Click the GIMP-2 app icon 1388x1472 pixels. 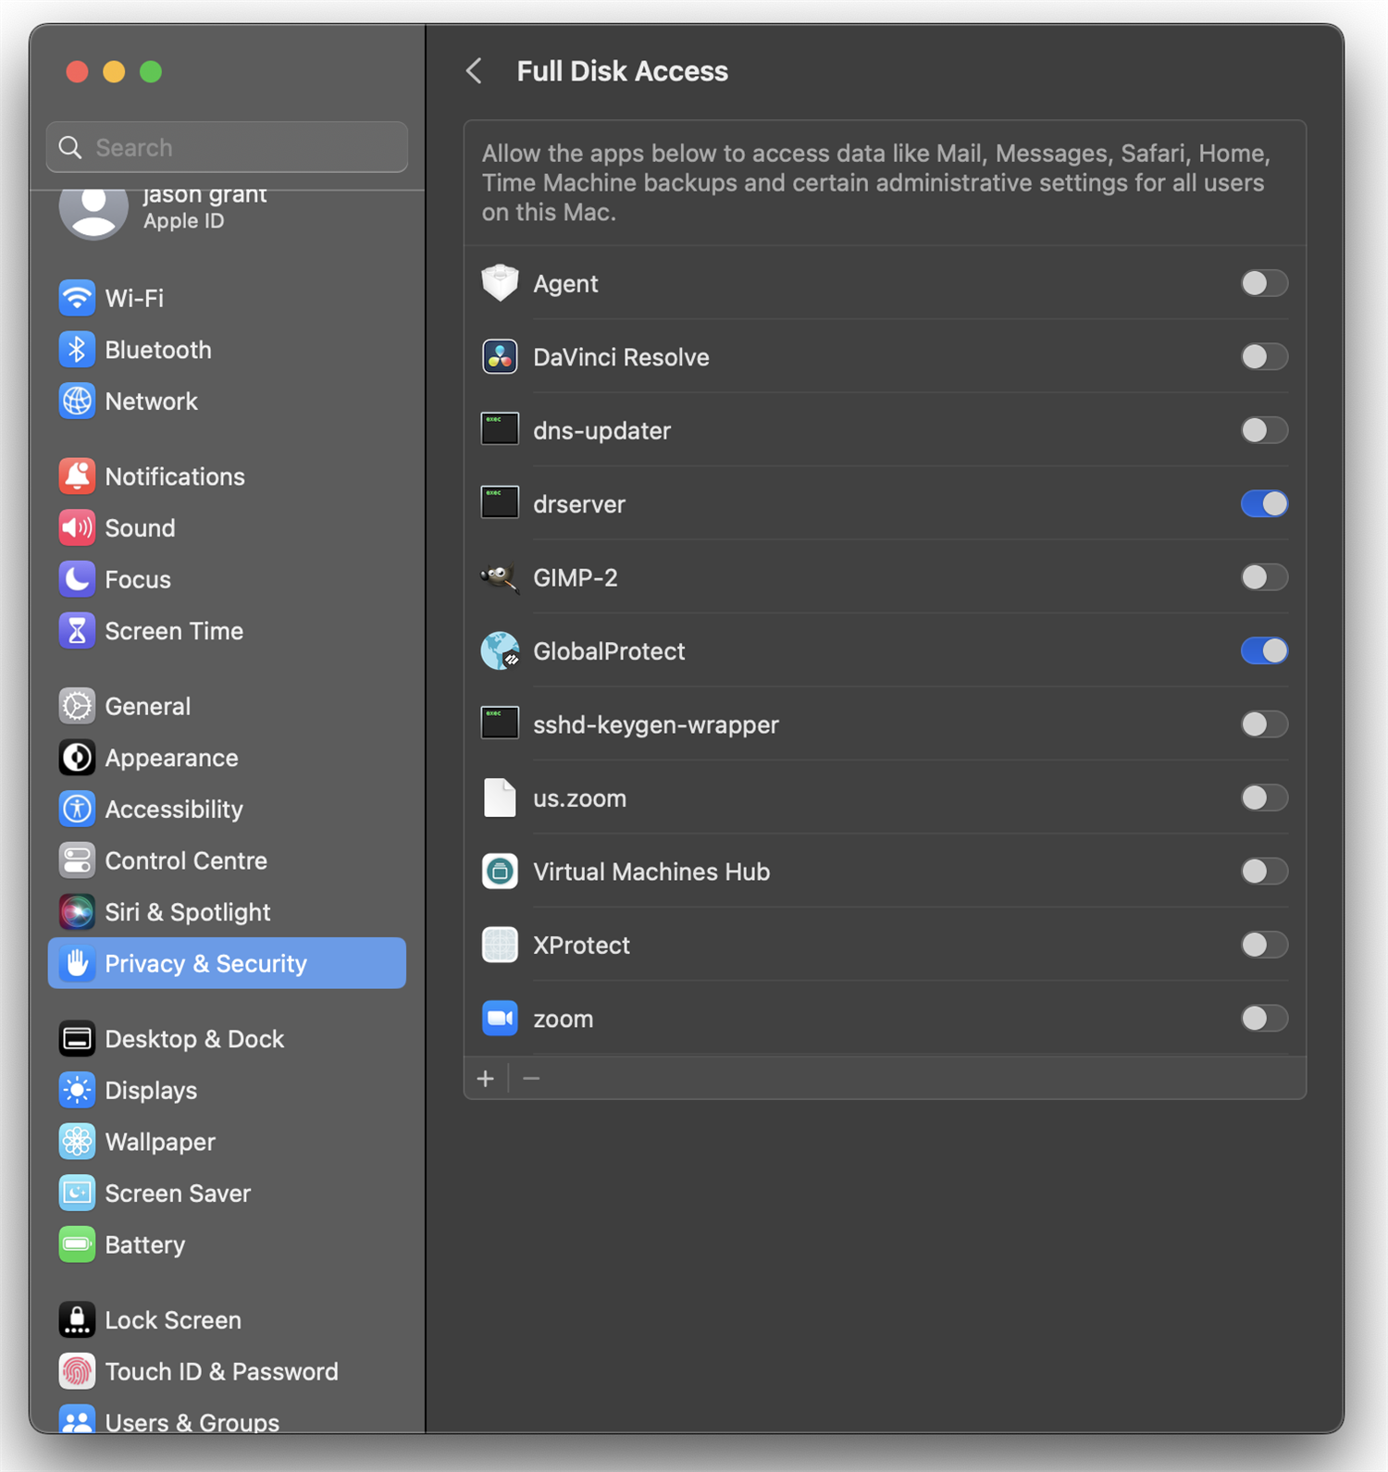(500, 577)
